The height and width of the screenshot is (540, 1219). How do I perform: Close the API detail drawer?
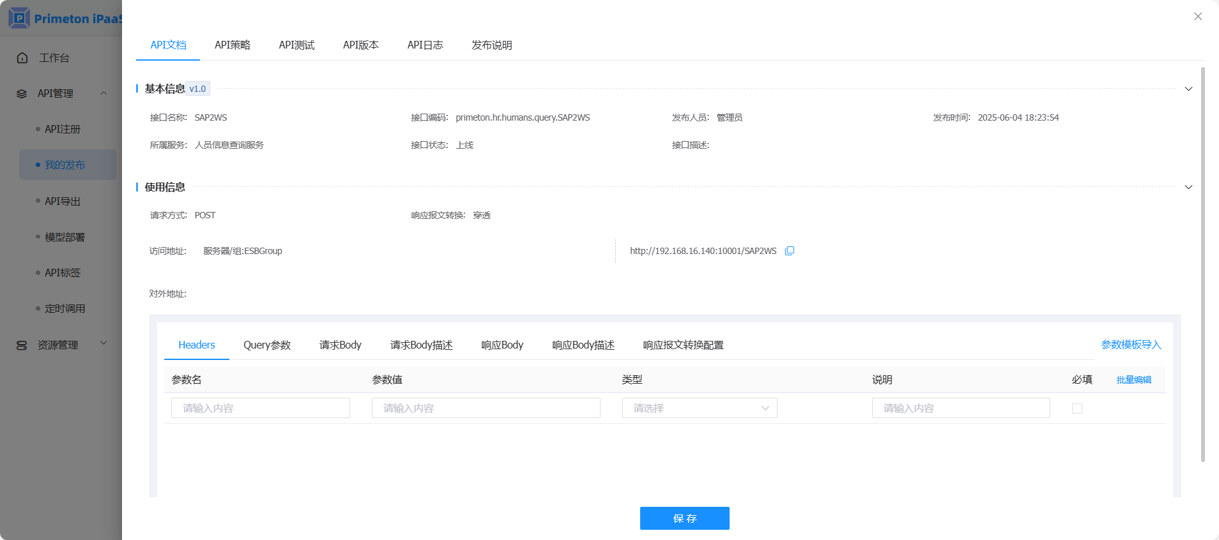tap(1198, 17)
